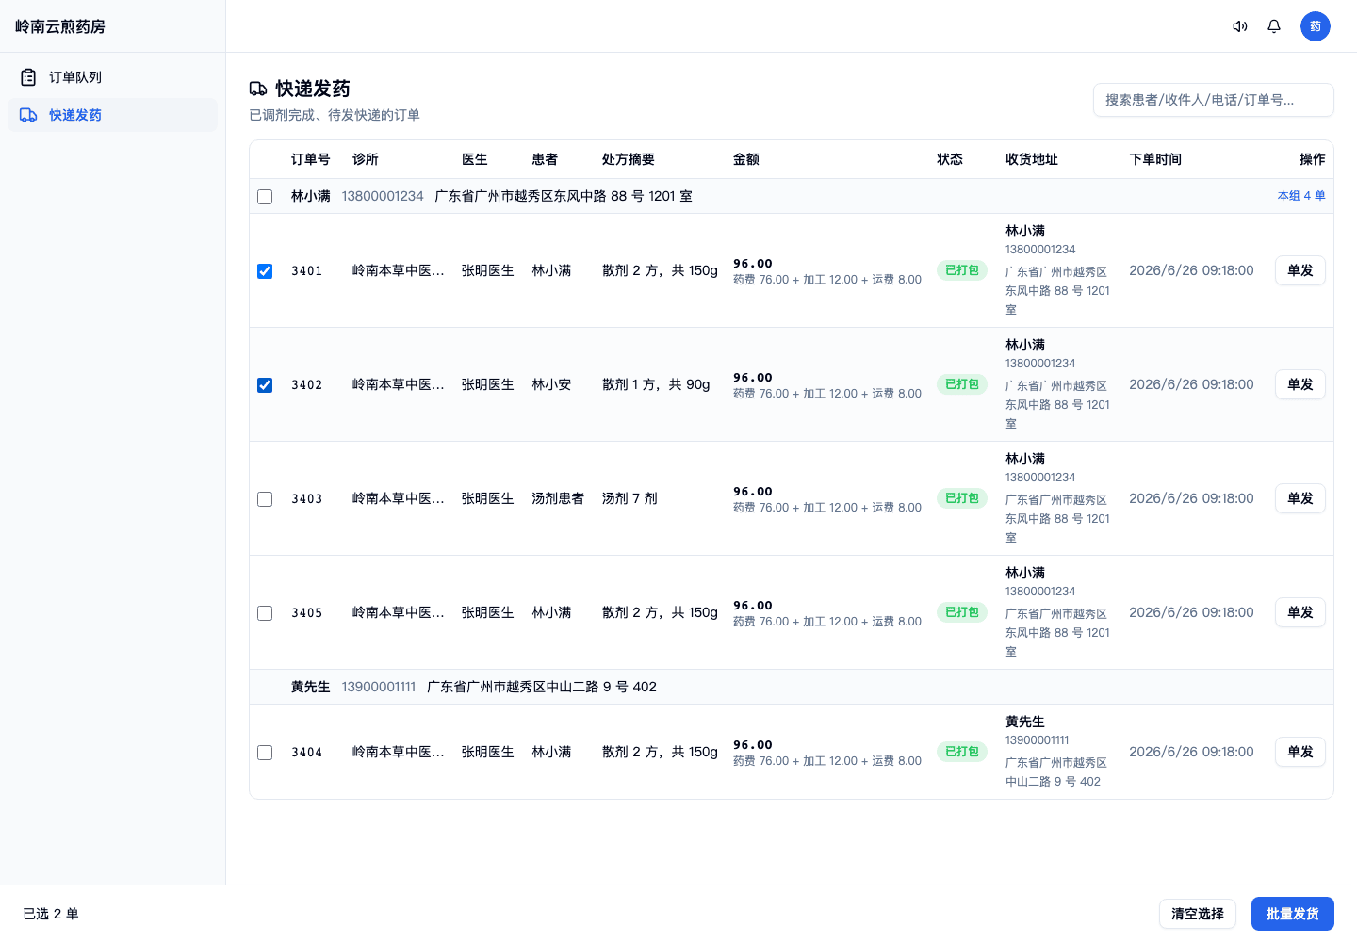Click the 处方摘要 column header

629,159
